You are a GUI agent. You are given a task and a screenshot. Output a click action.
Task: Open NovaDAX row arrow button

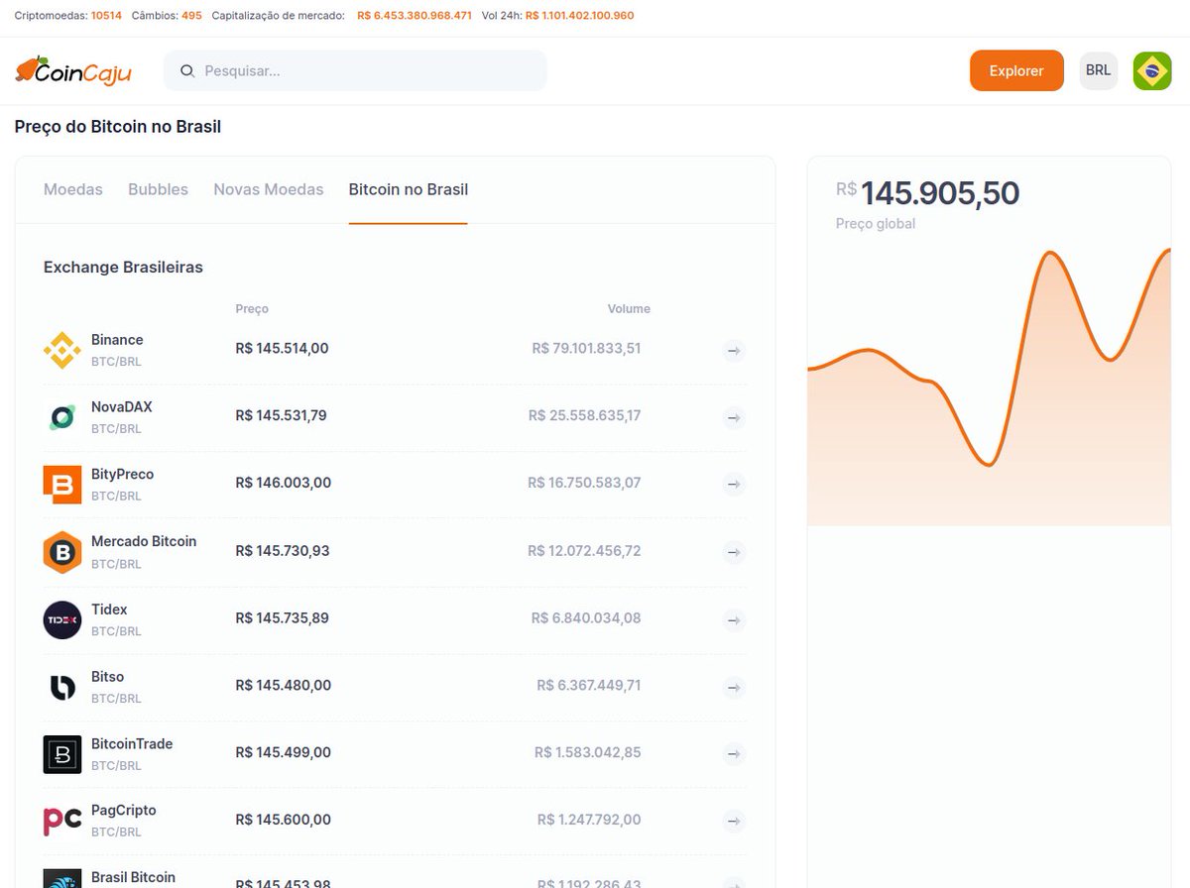734,417
